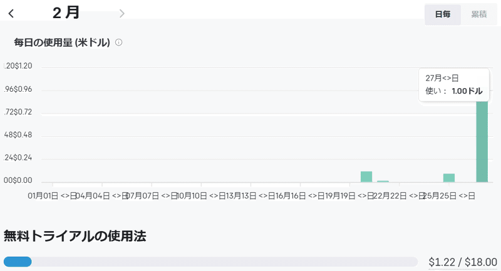Viewport: 501px width, 271px height.
Task: Click the tiny bar for the 21st
Action: (x=383, y=181)
